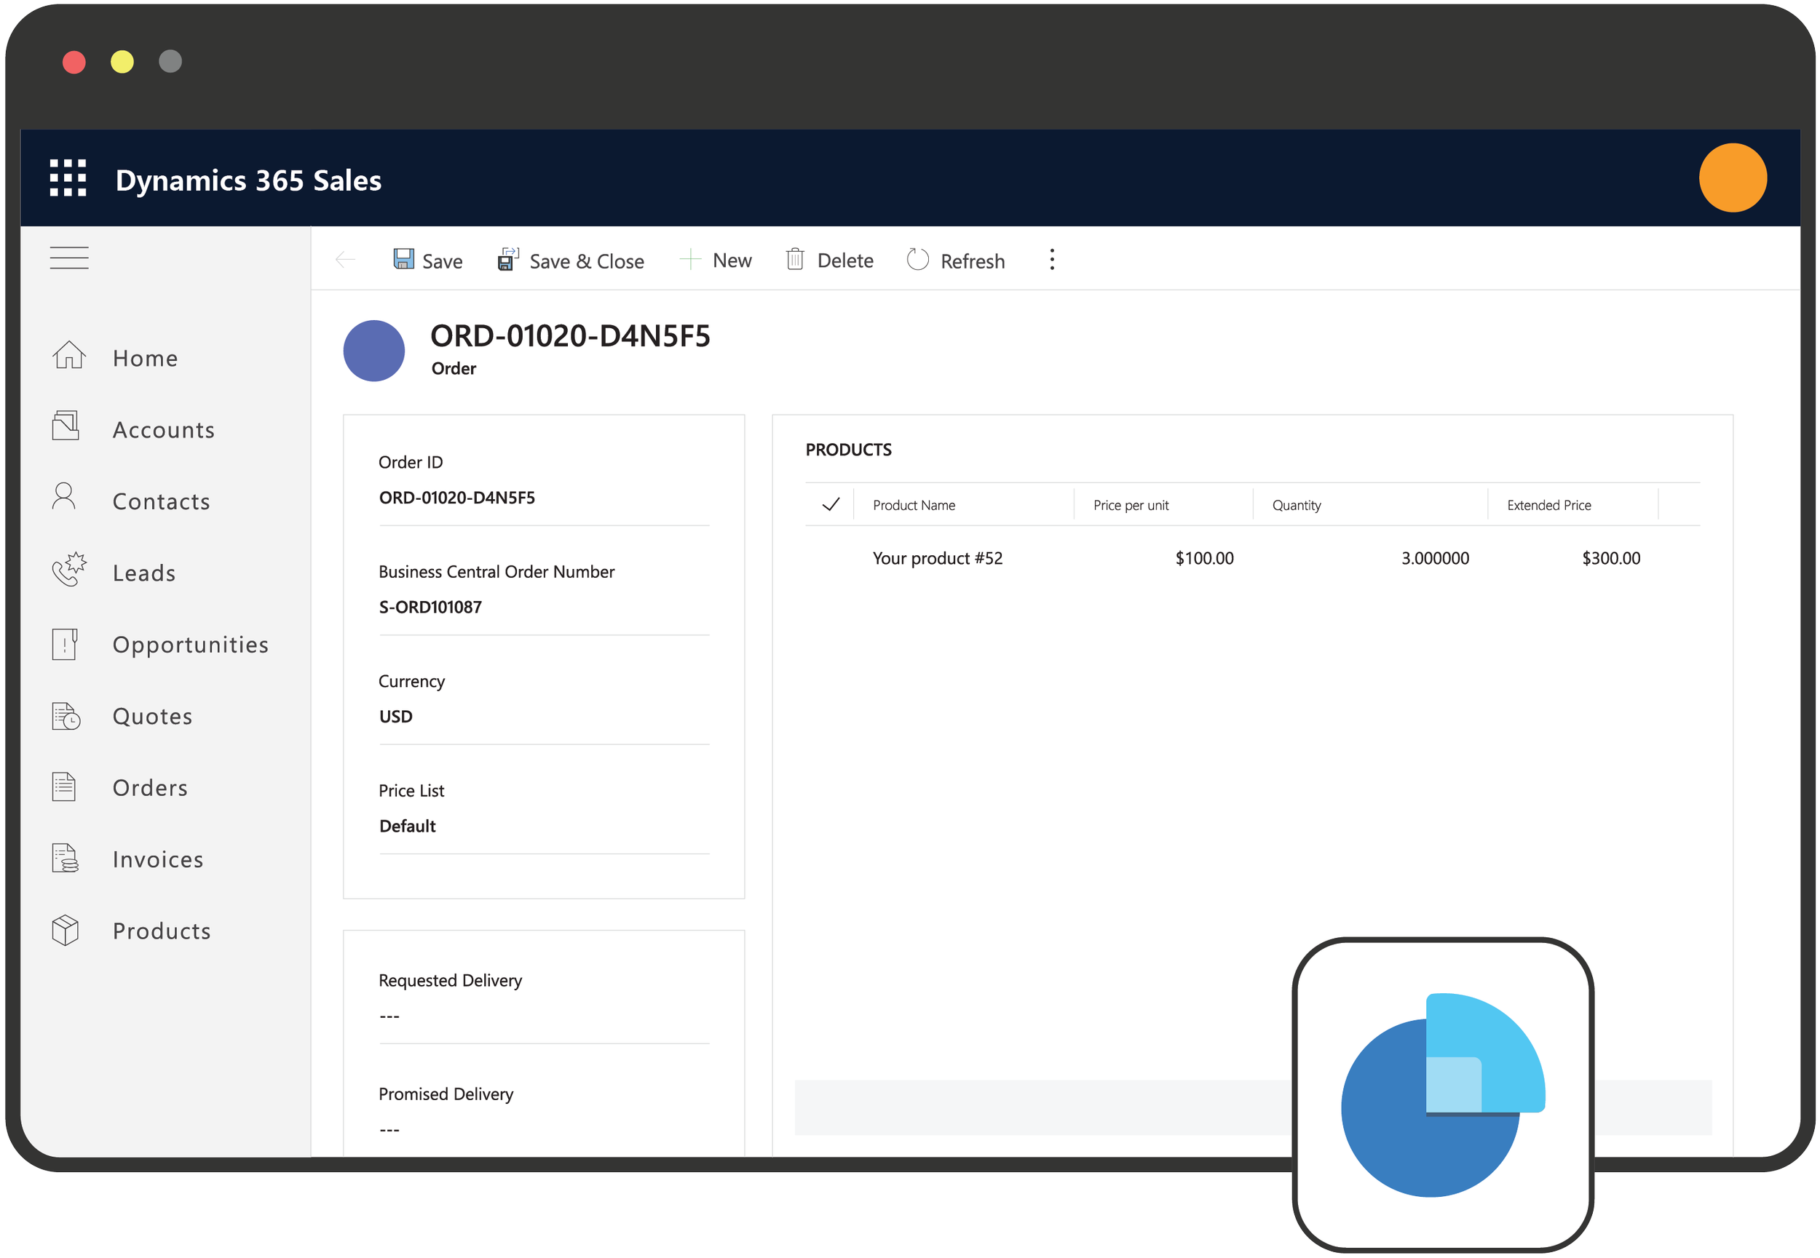Click the Opportunities icon in sidebar
Image resolution: width=1820 pixels, height=1258 pixels.
(65, 644)
